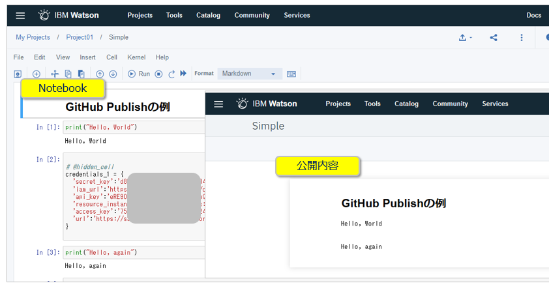Restart and run all with the fast-forward icon
The width and height of the screenshot is (549, 294).
click(183, 74)
